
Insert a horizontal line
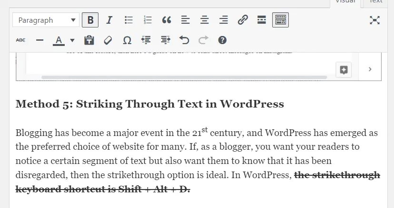[39, 40]
